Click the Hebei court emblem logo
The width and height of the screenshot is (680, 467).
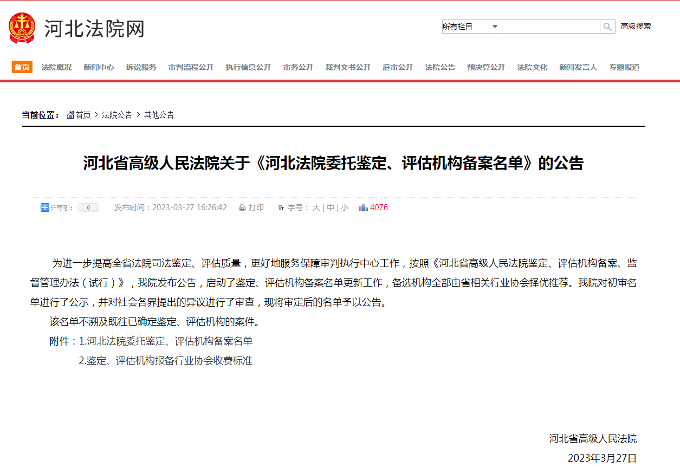click(22, 28)
